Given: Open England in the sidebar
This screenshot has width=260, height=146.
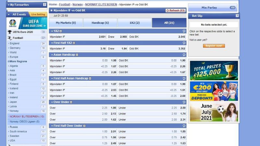Looking at the screenshot, I should click(14, 43).
